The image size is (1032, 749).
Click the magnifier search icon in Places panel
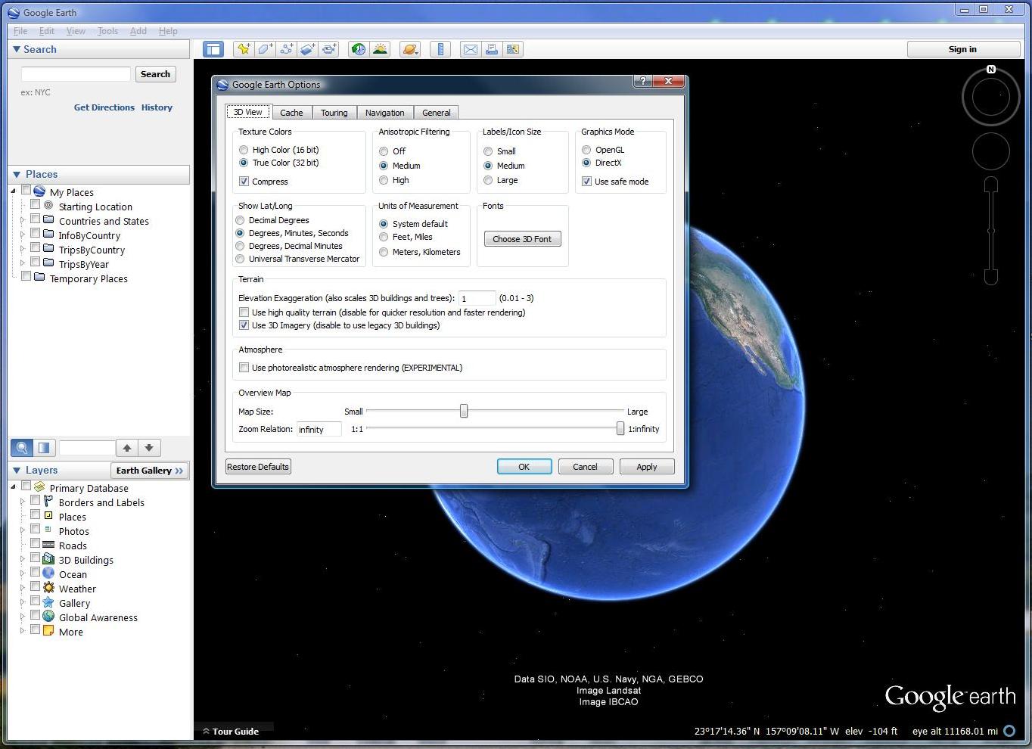[x=22, y=447]
